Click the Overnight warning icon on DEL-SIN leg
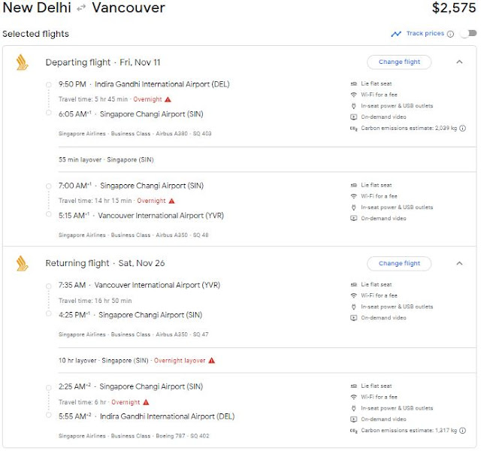The image size is (481, 451). [x=168, y=99]
